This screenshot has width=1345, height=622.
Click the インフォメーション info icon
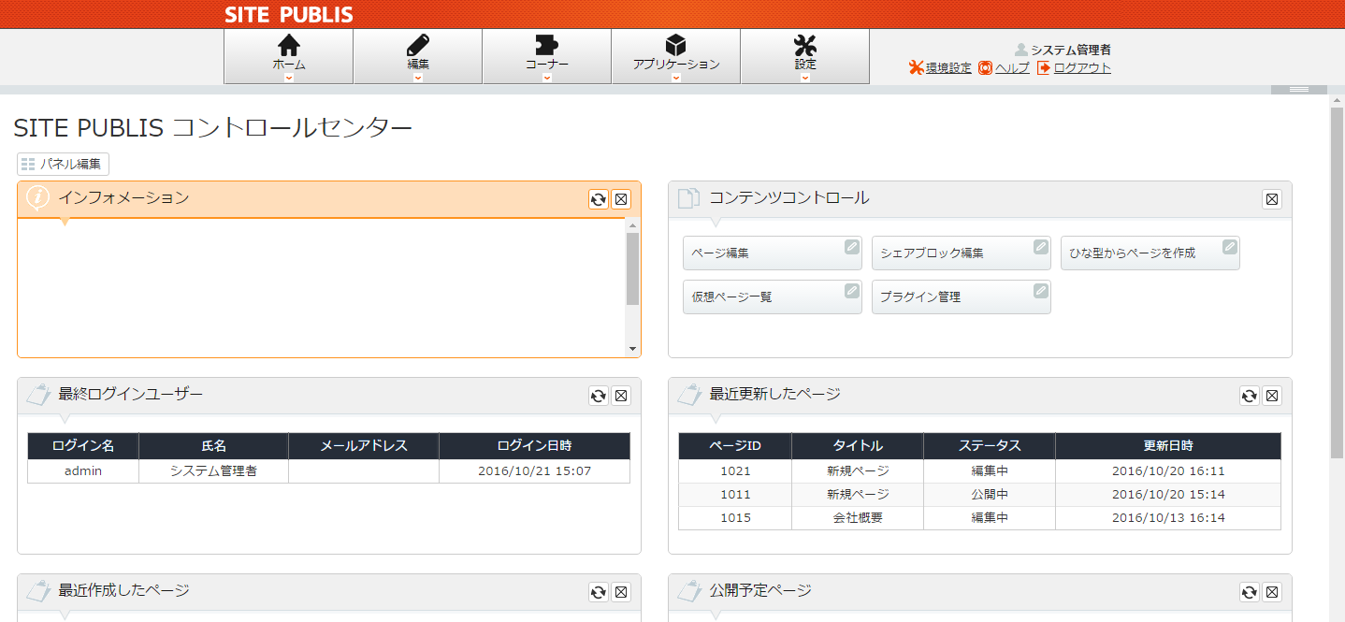pyautogui.click(x=37, y=197)
